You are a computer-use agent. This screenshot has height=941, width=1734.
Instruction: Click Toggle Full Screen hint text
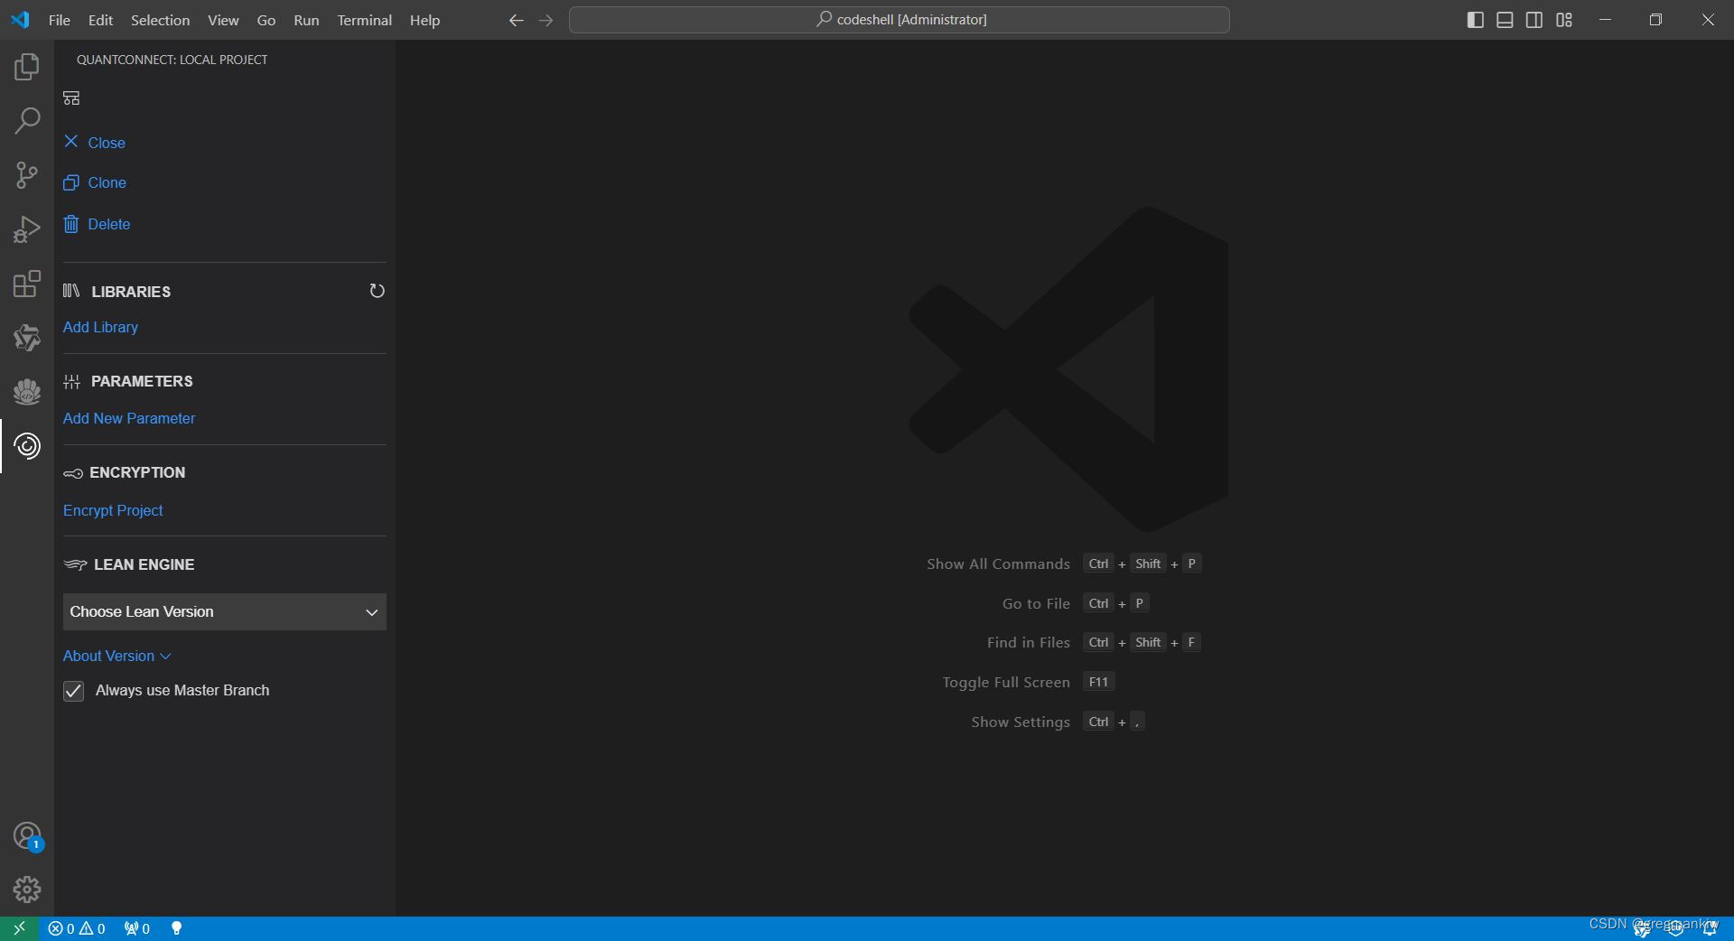click(1006, 682)
